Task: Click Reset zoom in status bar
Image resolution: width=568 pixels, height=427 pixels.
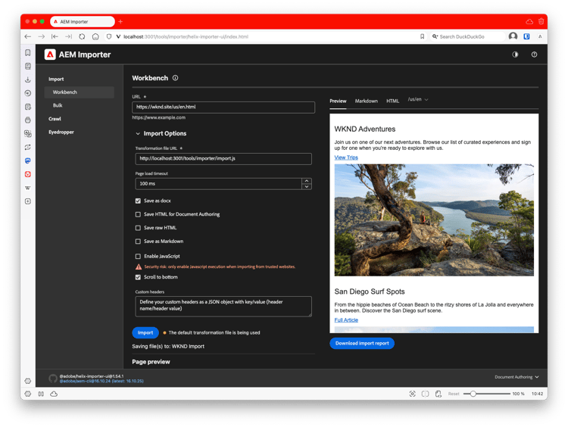Action: [454, 394]
